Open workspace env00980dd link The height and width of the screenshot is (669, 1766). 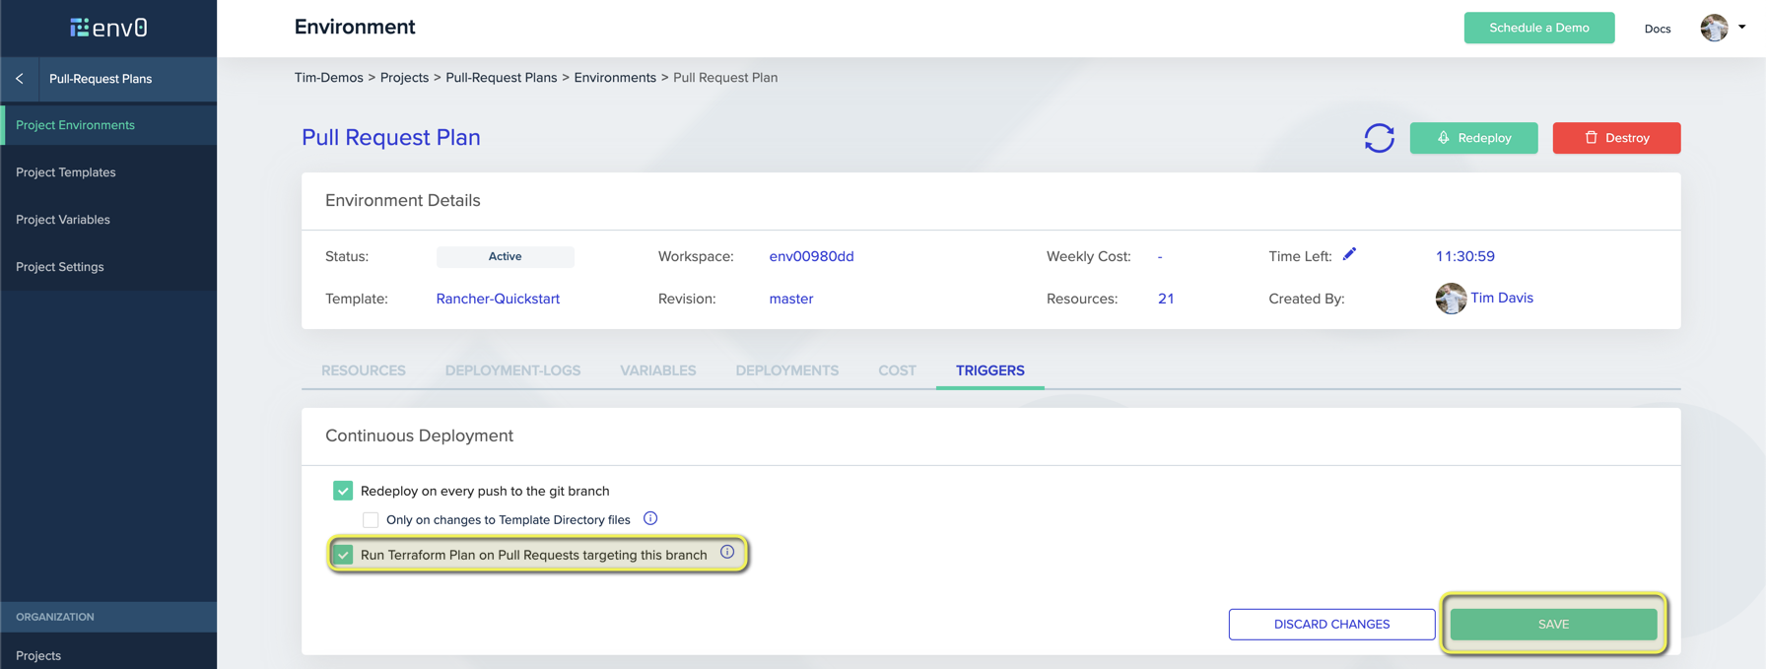811,256
